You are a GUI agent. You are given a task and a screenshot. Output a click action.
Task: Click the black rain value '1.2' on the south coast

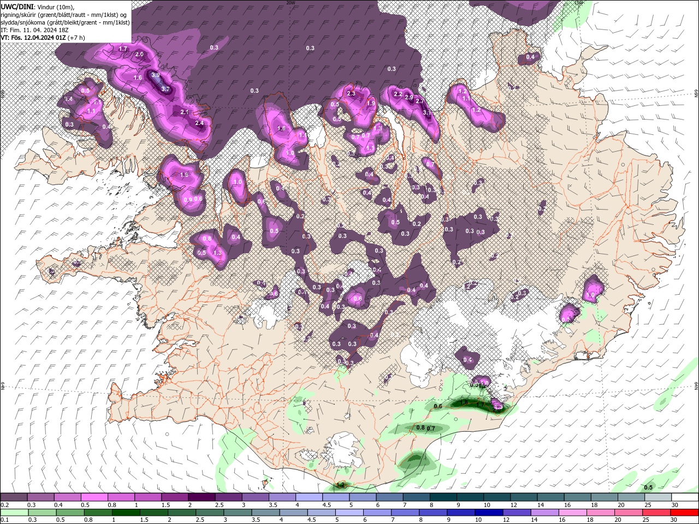point(341,485)
